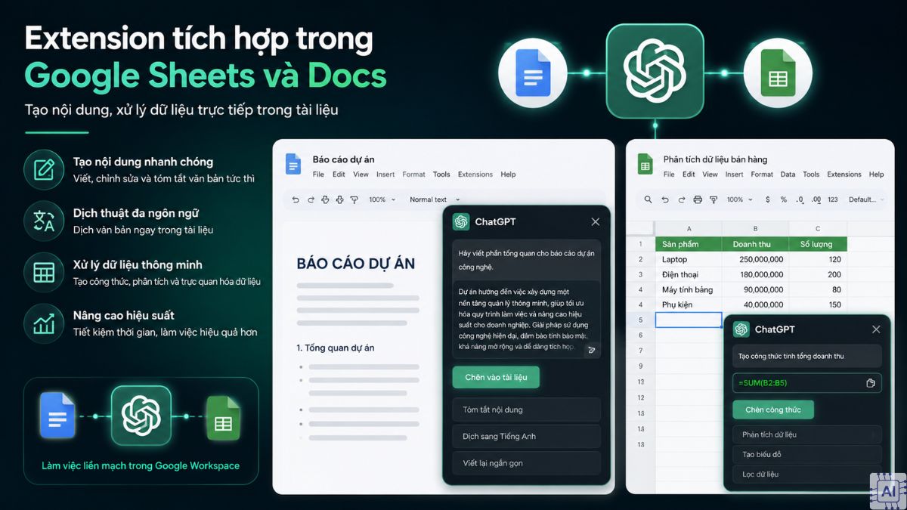Choose the 'Tóm tắt nội dung' option

tap(526, 410)
